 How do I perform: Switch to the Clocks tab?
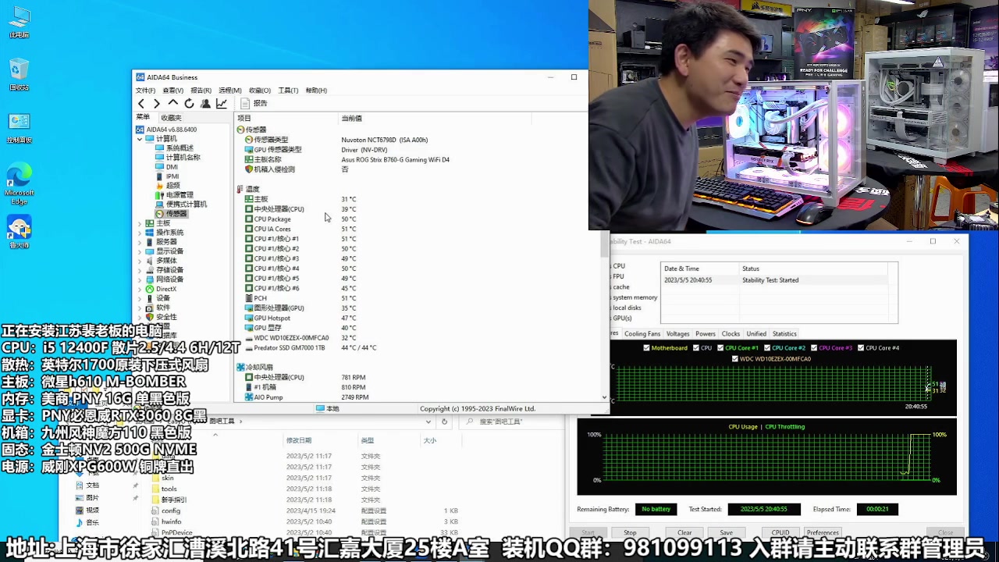tap(731, 334)
